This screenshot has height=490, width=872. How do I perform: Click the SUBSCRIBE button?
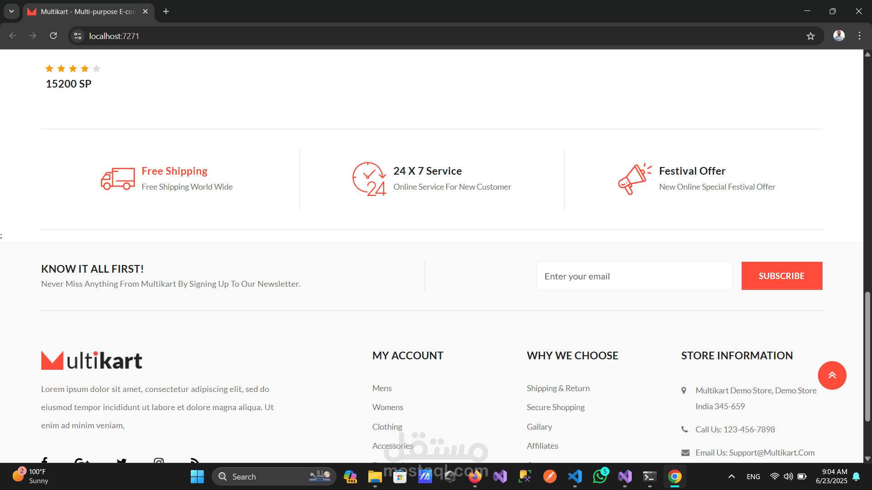click(x=782, y=276)
